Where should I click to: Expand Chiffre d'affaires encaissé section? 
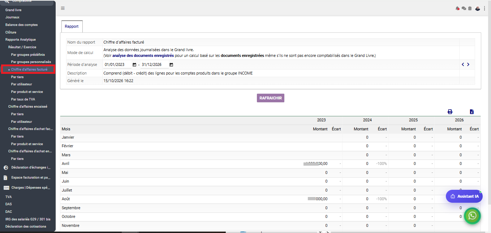28,107
